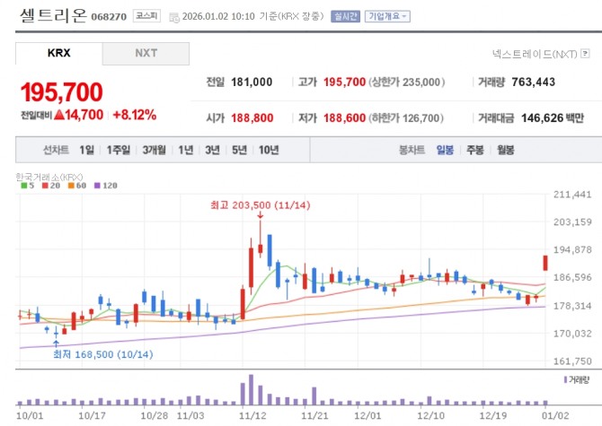Click the purple 120-day moving average swatch
The height and width of the screenshot is (426, 602).
pyautogui.click(x=97, y=186)
